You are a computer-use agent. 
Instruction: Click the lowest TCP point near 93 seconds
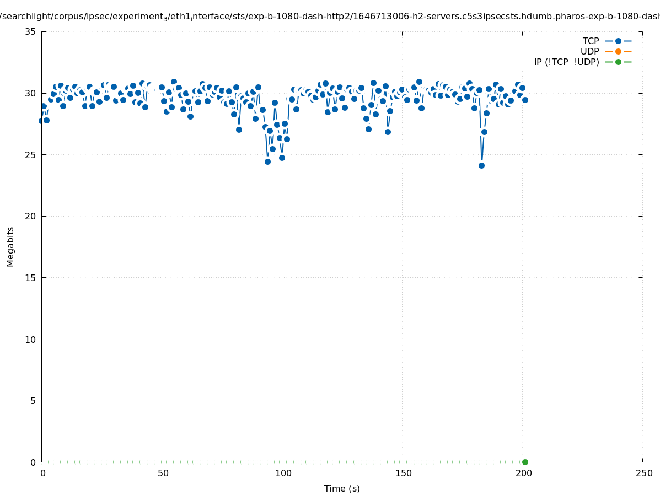point(267,161)
